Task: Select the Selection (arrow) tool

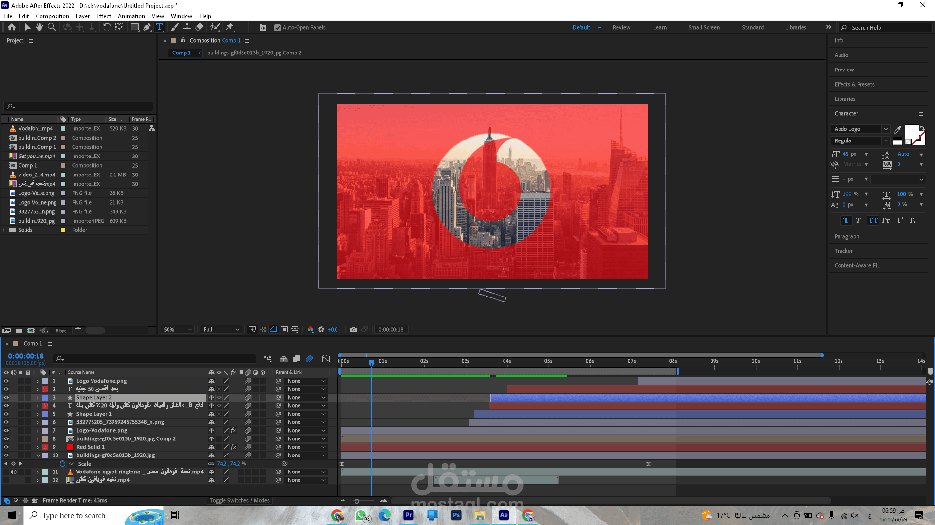Action: coord(27,27)
